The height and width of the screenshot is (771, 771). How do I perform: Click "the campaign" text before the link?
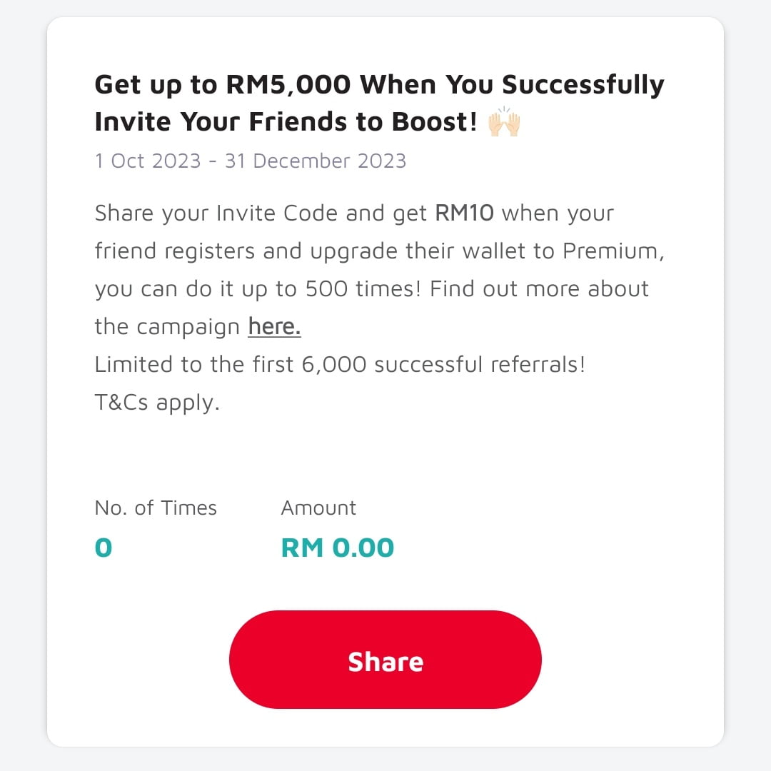tap(167, 327)
